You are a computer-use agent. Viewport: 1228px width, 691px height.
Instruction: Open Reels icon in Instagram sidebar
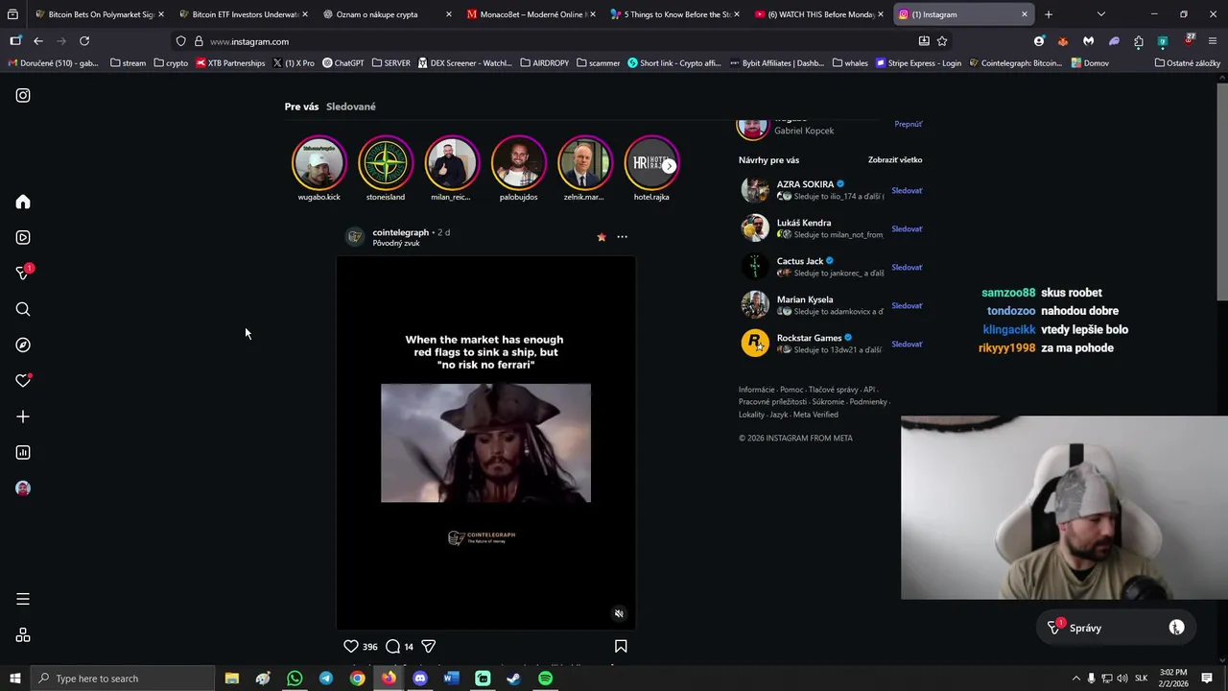click(23, 237)
